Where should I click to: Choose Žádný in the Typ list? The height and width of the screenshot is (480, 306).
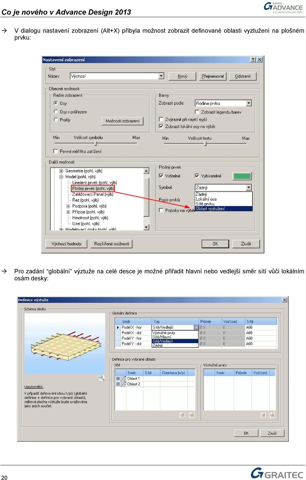[x=175, y=345]
